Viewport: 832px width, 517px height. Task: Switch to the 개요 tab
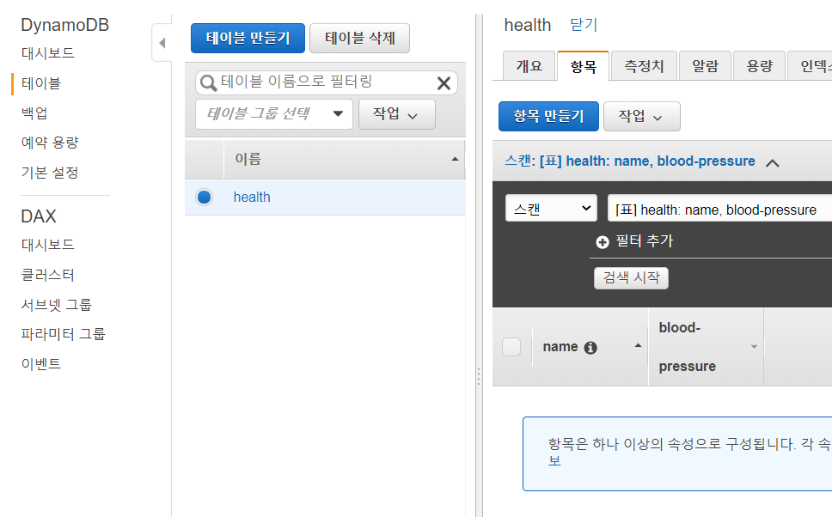(x=529, y=66)
